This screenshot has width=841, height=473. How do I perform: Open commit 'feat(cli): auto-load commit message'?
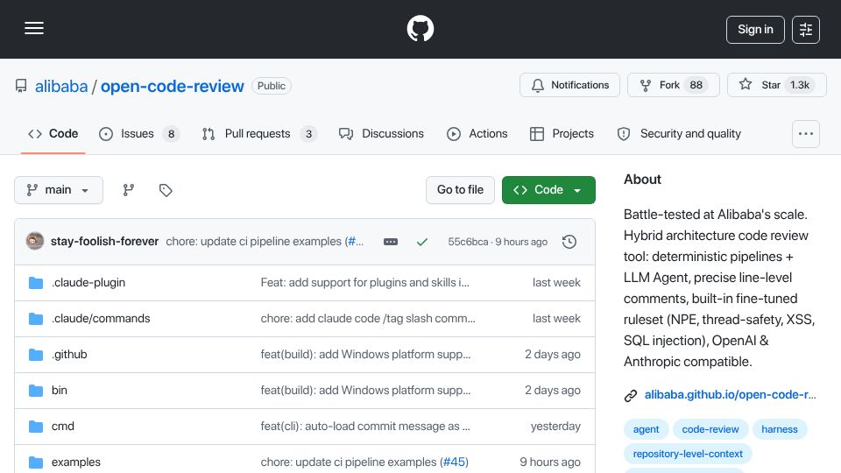click(365, 427)
